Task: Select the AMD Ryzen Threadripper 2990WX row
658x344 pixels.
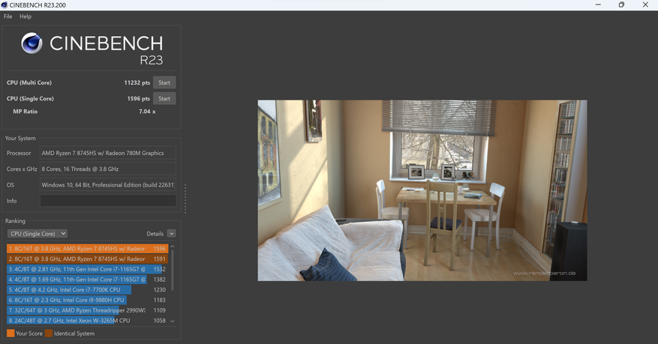Action: click(x=87, y=310)
